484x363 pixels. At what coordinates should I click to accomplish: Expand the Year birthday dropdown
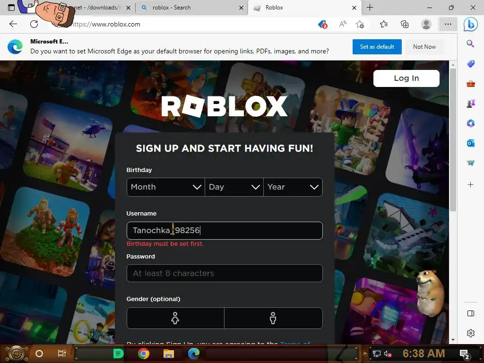click(x=293, y=187)
